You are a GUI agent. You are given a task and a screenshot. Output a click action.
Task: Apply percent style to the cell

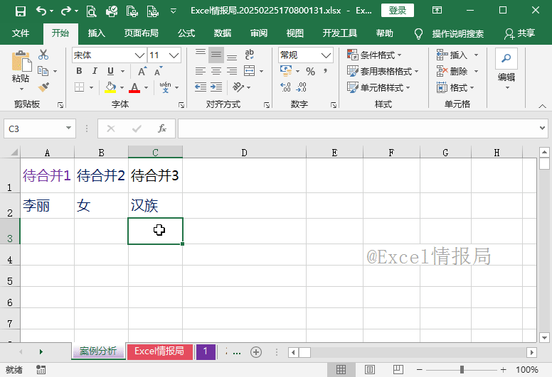pyautogui.click(x=310, y=71)
